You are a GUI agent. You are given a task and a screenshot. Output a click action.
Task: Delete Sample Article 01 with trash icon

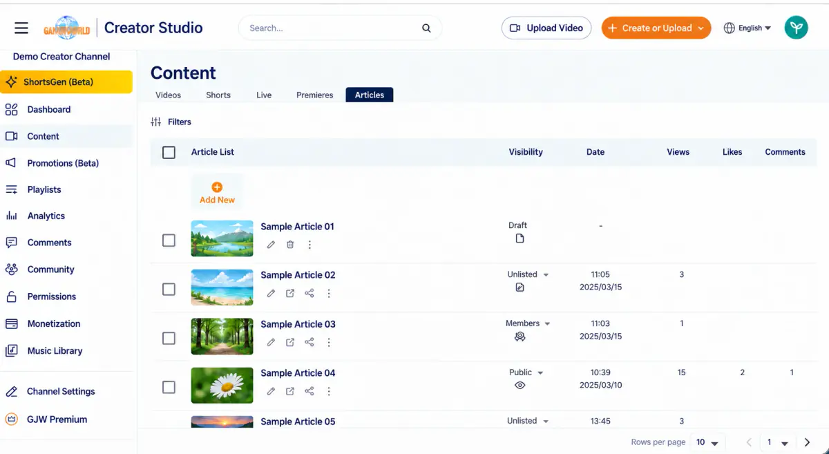click(290, 245)
